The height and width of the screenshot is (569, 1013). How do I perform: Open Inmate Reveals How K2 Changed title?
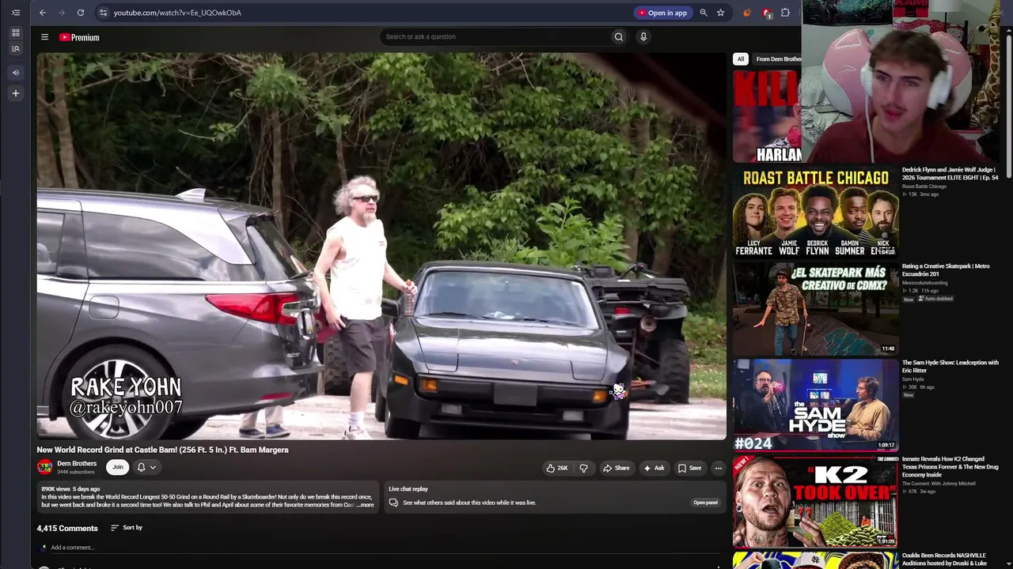950,467
